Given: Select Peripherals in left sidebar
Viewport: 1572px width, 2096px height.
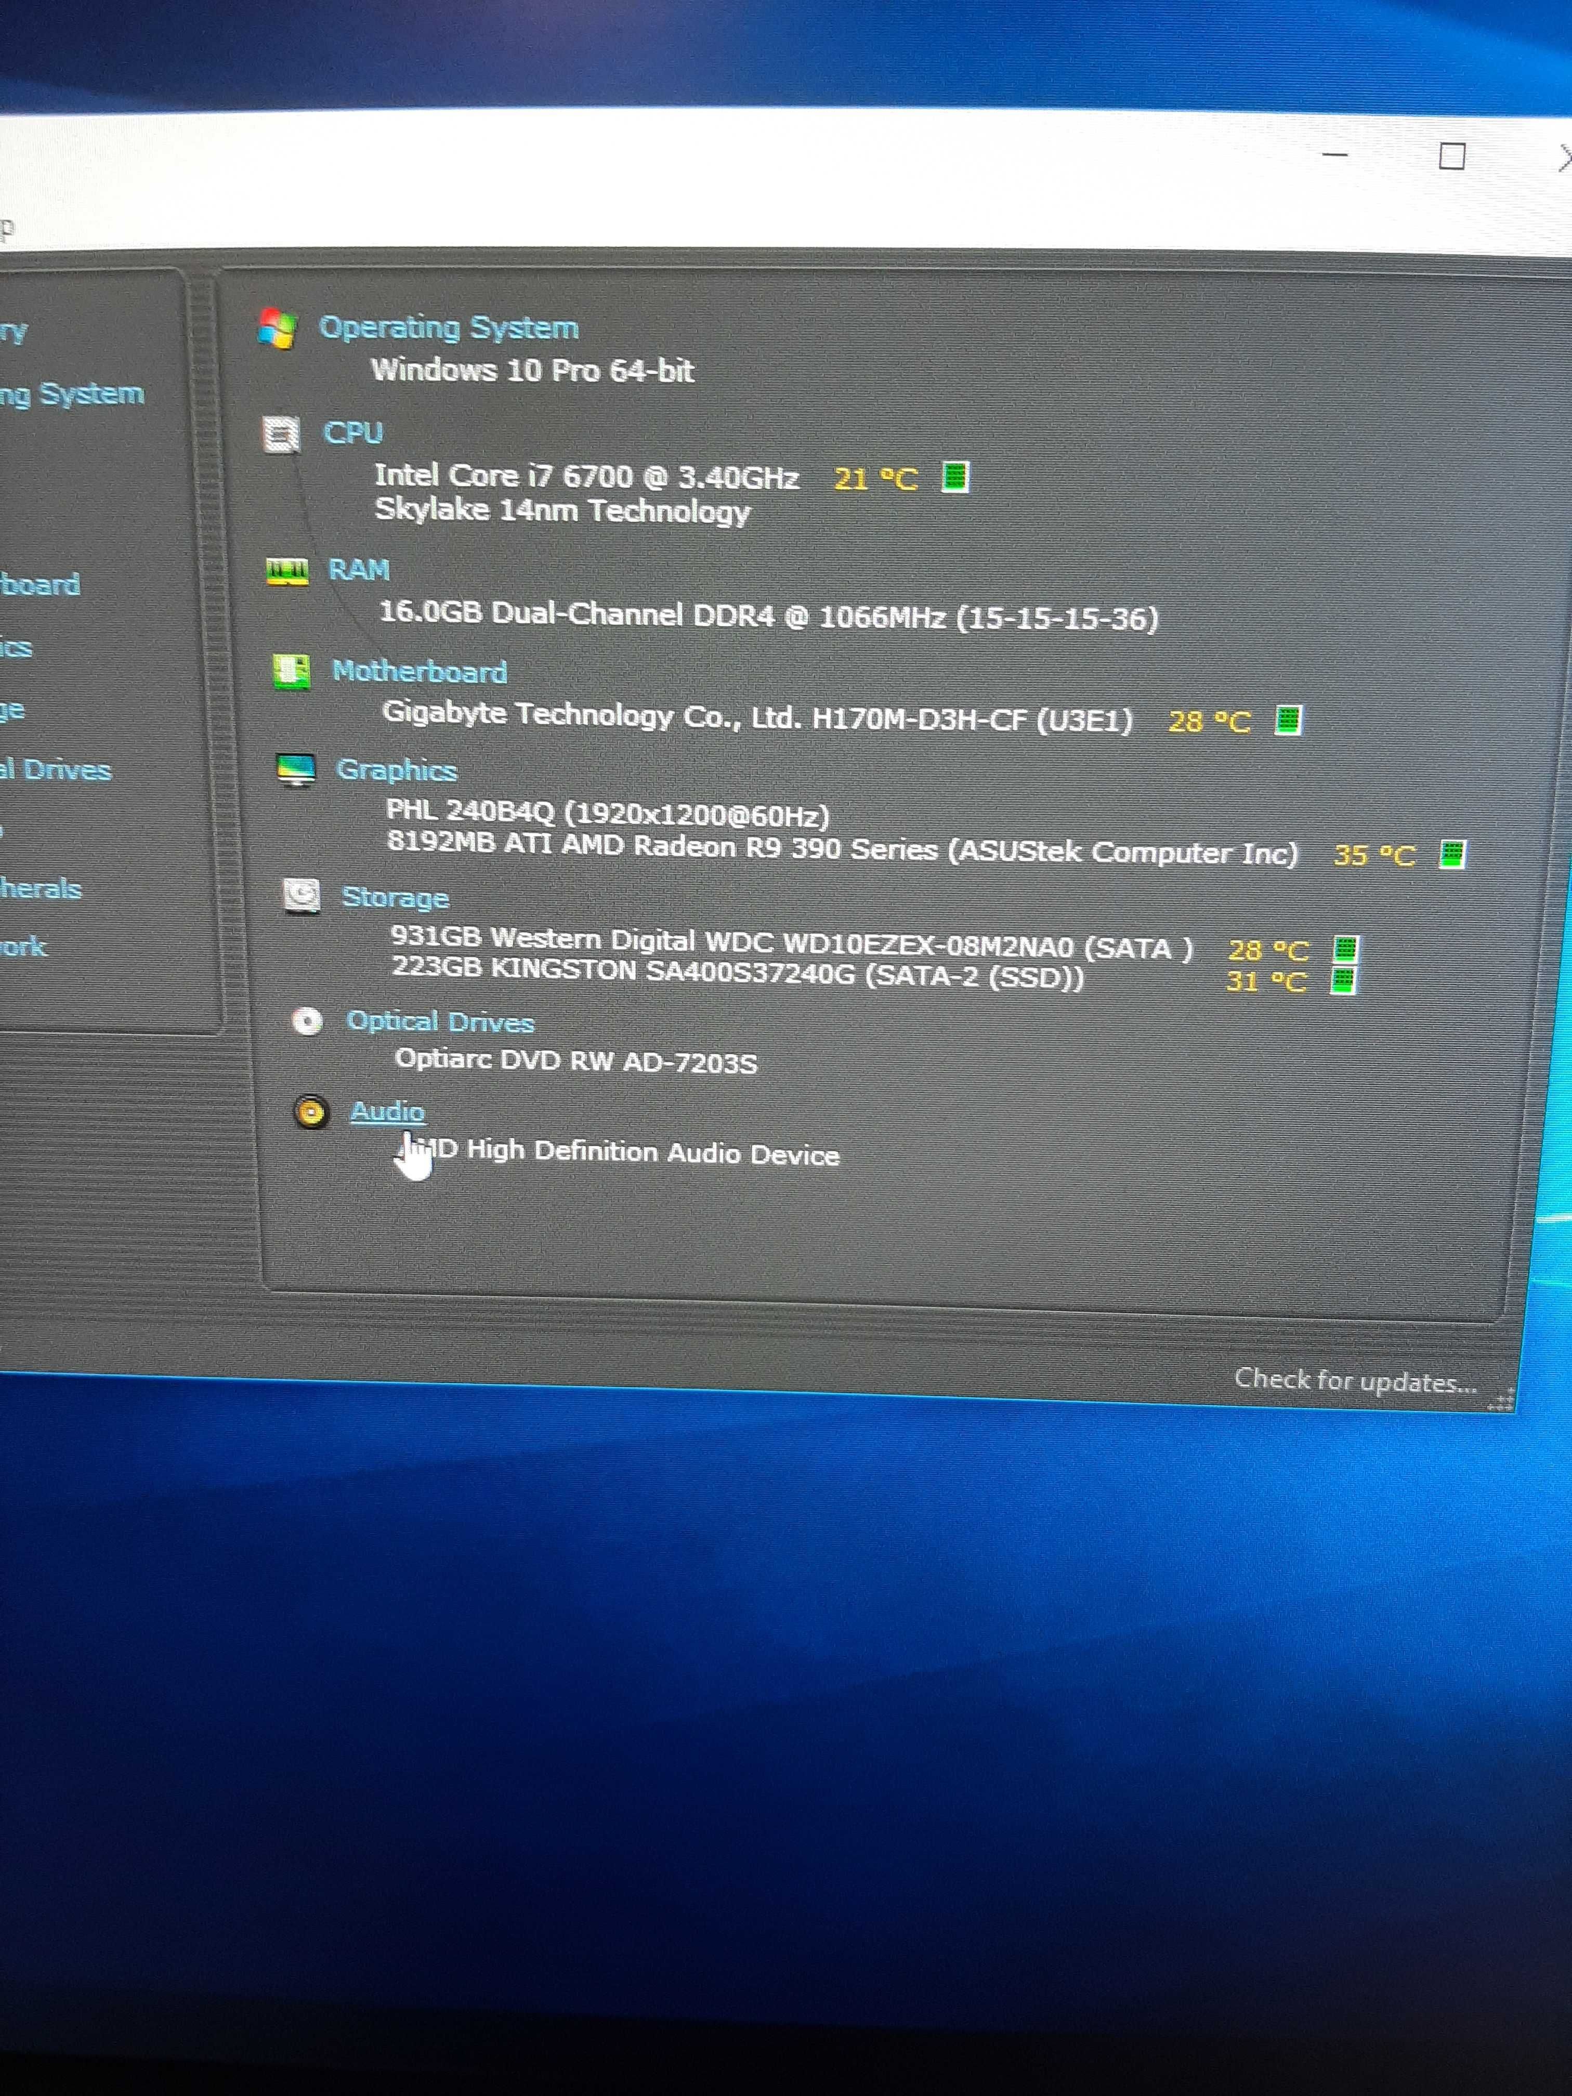Looking at the screenshot, I should click(x=41, y=888).
